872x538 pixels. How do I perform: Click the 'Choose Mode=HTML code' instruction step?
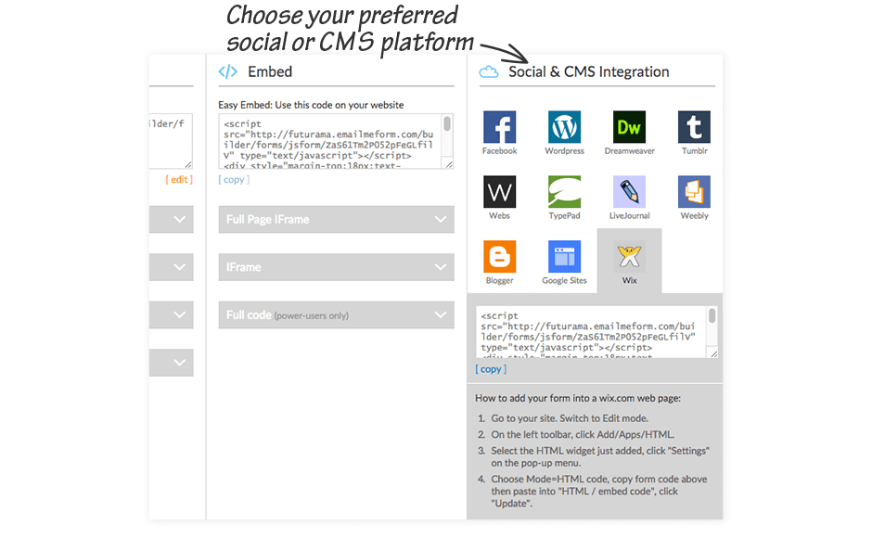[x=599, y=492]
